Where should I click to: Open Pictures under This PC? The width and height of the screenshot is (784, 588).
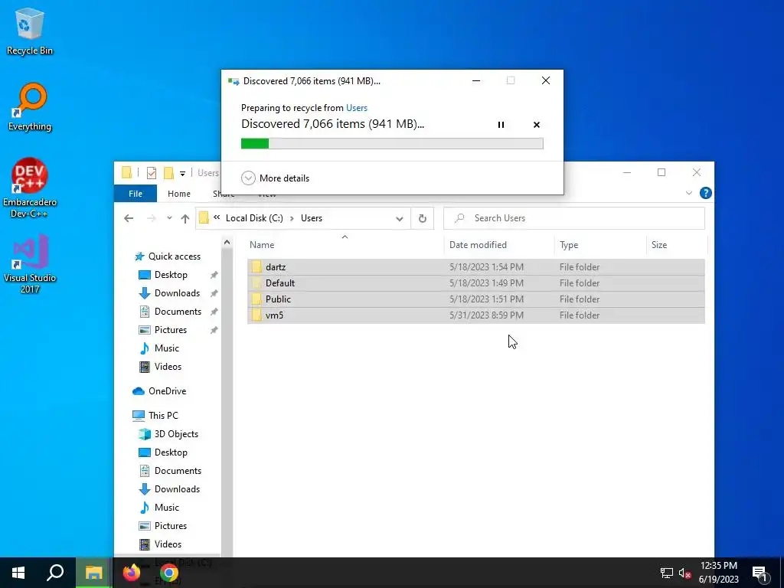click(x=171, y=526)
